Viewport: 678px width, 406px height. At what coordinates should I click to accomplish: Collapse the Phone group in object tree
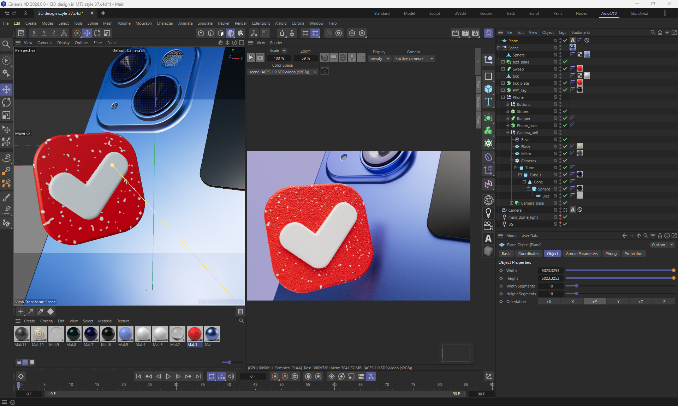click(x=503, y=97)
